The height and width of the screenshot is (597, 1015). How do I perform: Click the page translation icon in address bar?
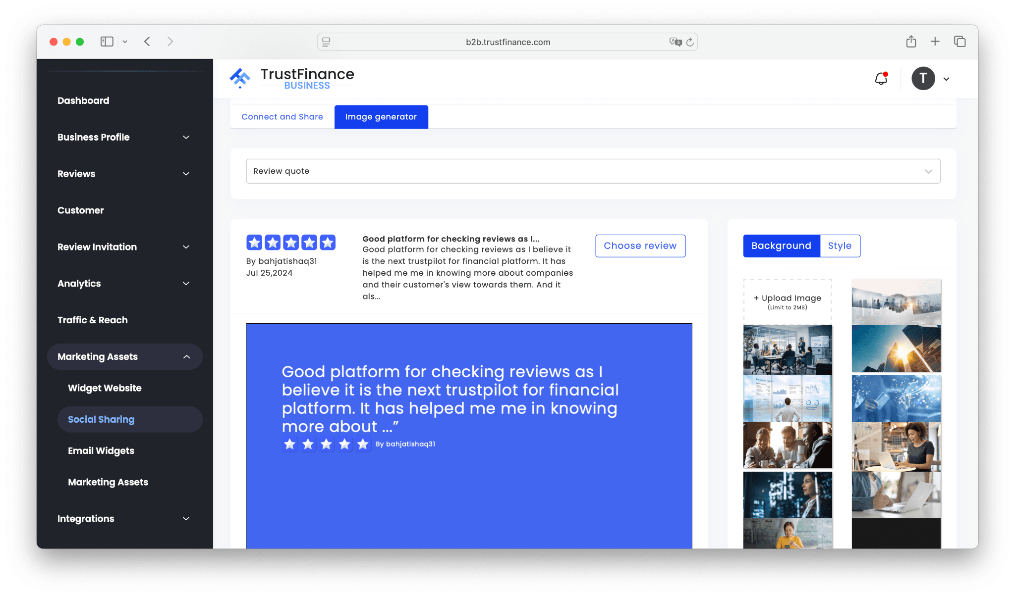(674, 42)
